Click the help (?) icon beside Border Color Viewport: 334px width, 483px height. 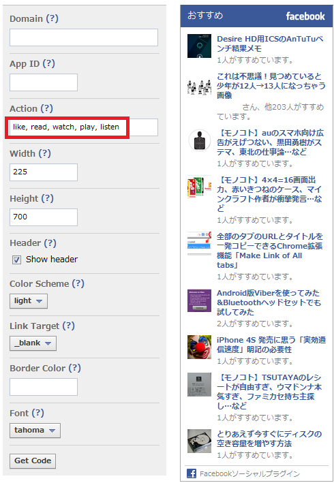point(74,368)
